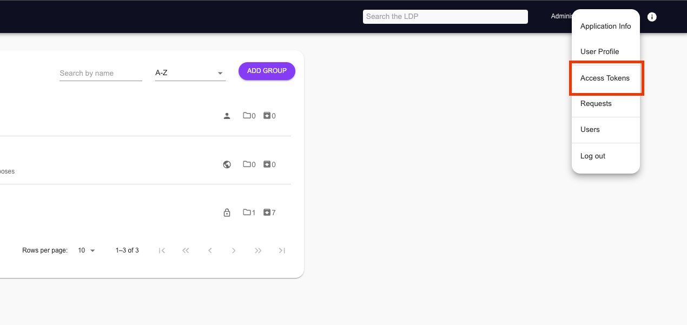Select Users from the dropdown menu

click(590, 129)
